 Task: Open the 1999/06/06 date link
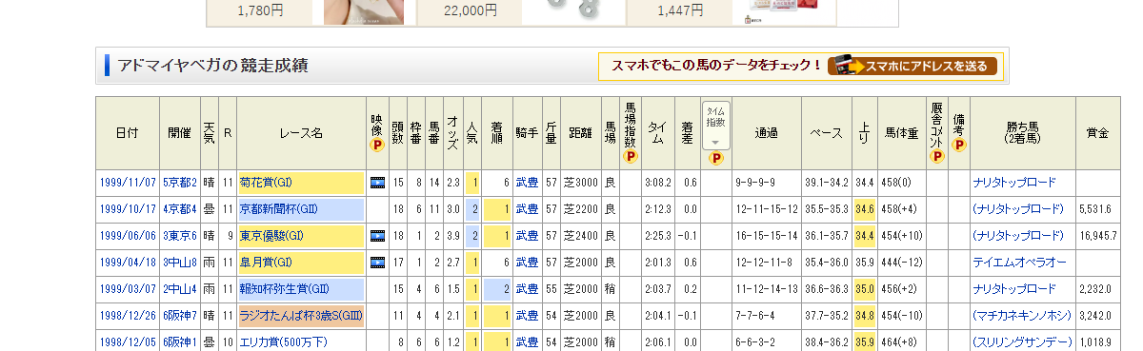click(x=128, y=235)
